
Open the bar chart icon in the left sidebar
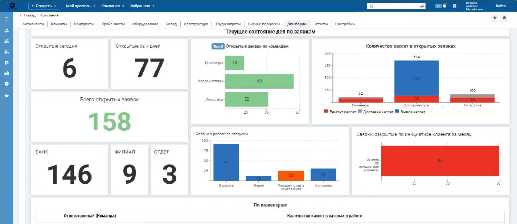point(6,73)
